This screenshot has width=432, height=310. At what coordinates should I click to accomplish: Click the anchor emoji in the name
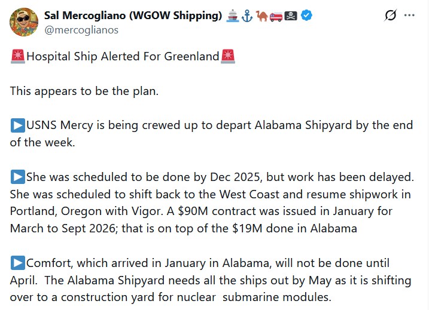click(x=247, y=16)
